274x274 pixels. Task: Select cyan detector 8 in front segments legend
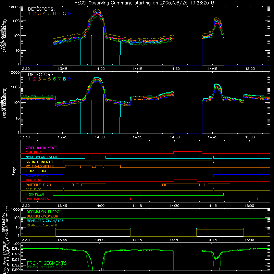pos(64,14)
